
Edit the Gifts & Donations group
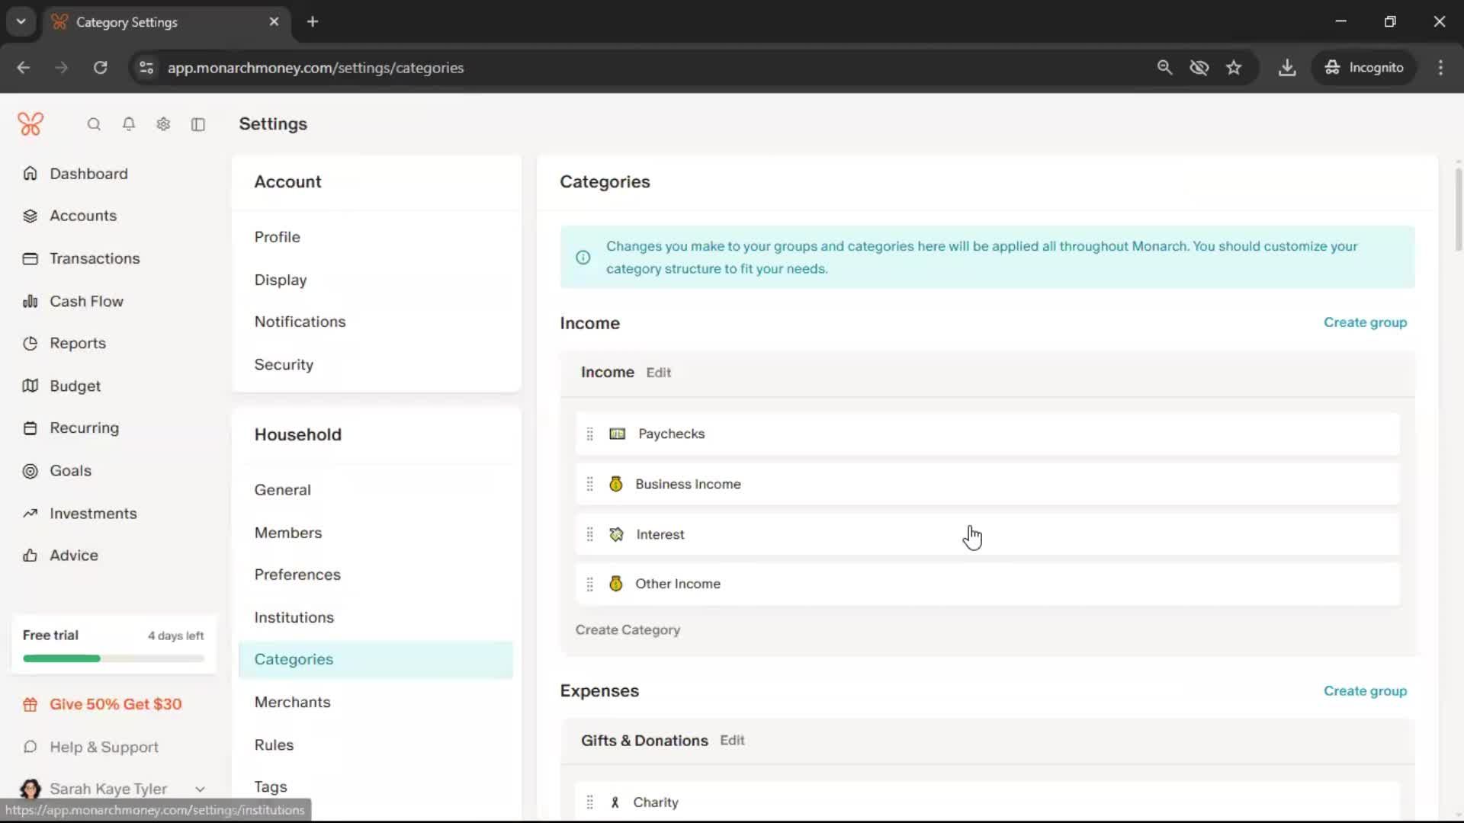coord(732,741)
